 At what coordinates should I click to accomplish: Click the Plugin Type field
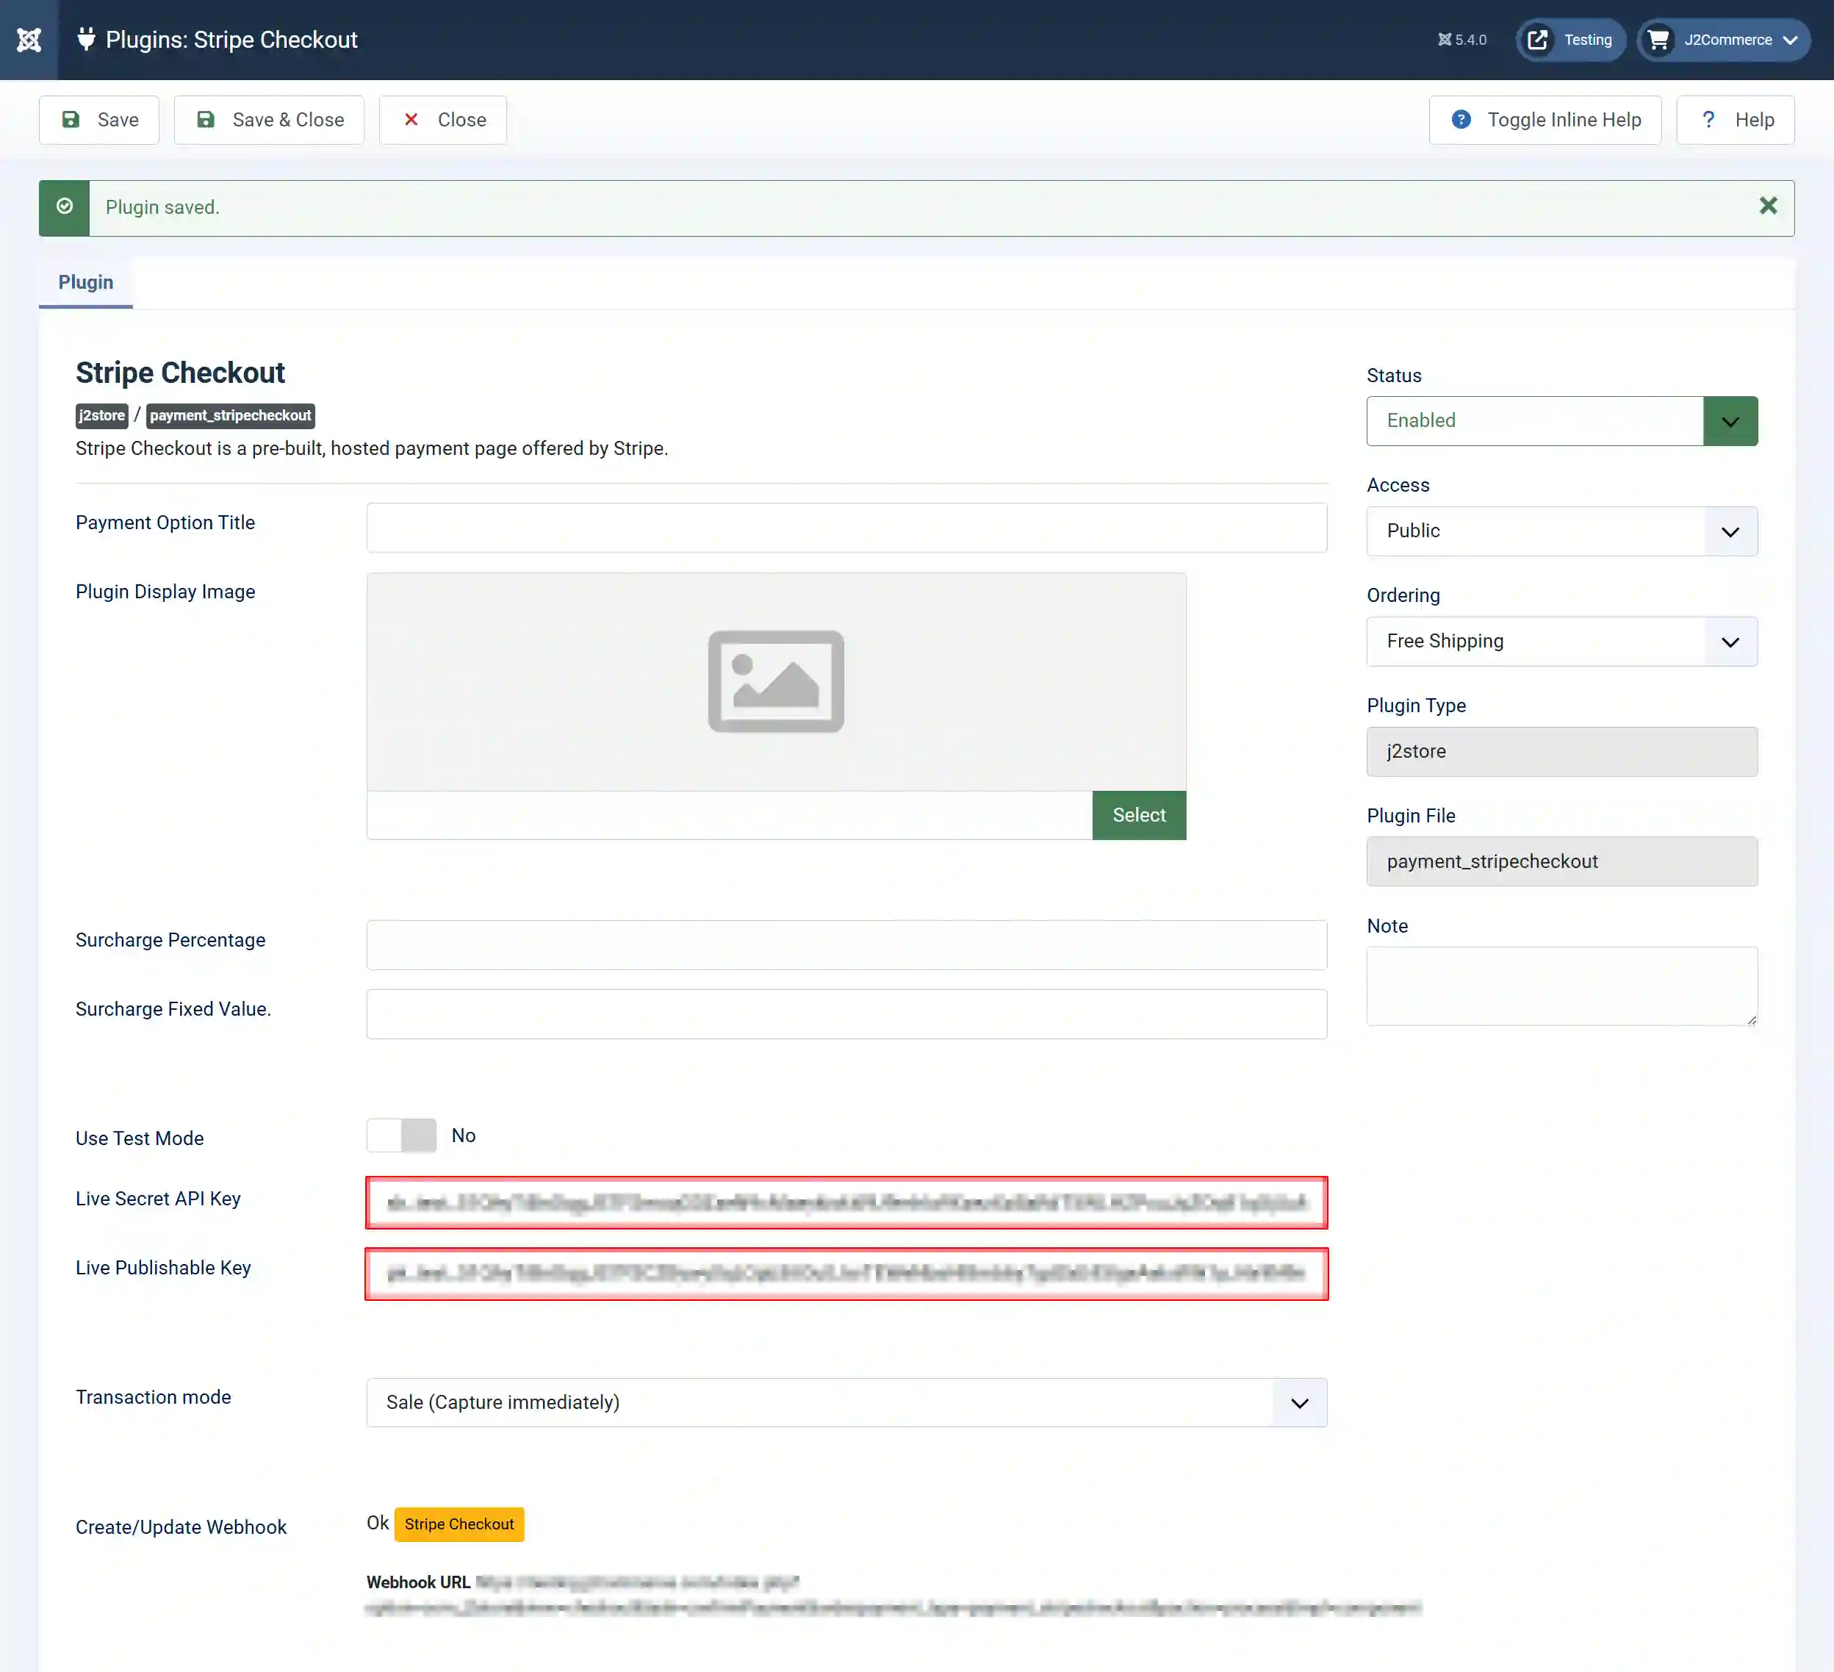pyautogui.click(x=1562, y=751)
